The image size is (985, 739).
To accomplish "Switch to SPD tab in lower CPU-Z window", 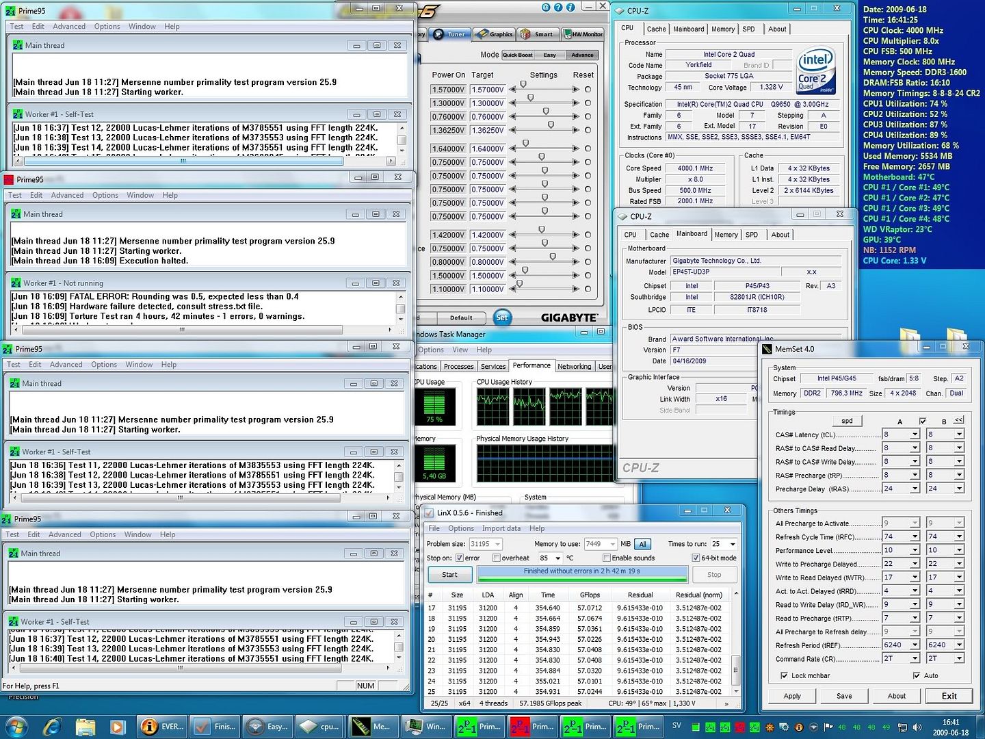I will pyautogui.click(x=752, y=235).
